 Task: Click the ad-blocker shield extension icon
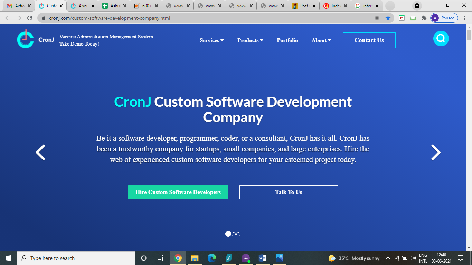[x=402, y=18]
